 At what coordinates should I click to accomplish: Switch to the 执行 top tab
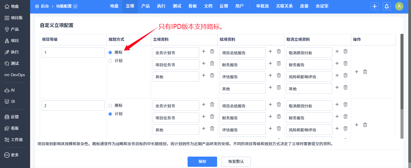tap(161, 6)
